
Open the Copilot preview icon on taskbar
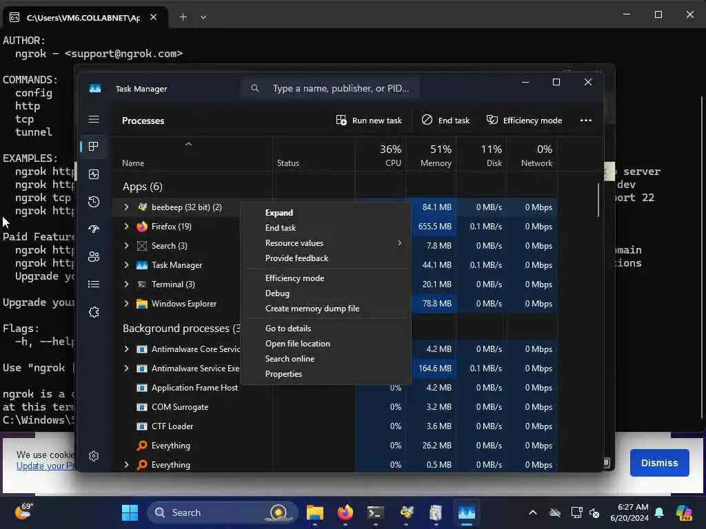(684, 512)
